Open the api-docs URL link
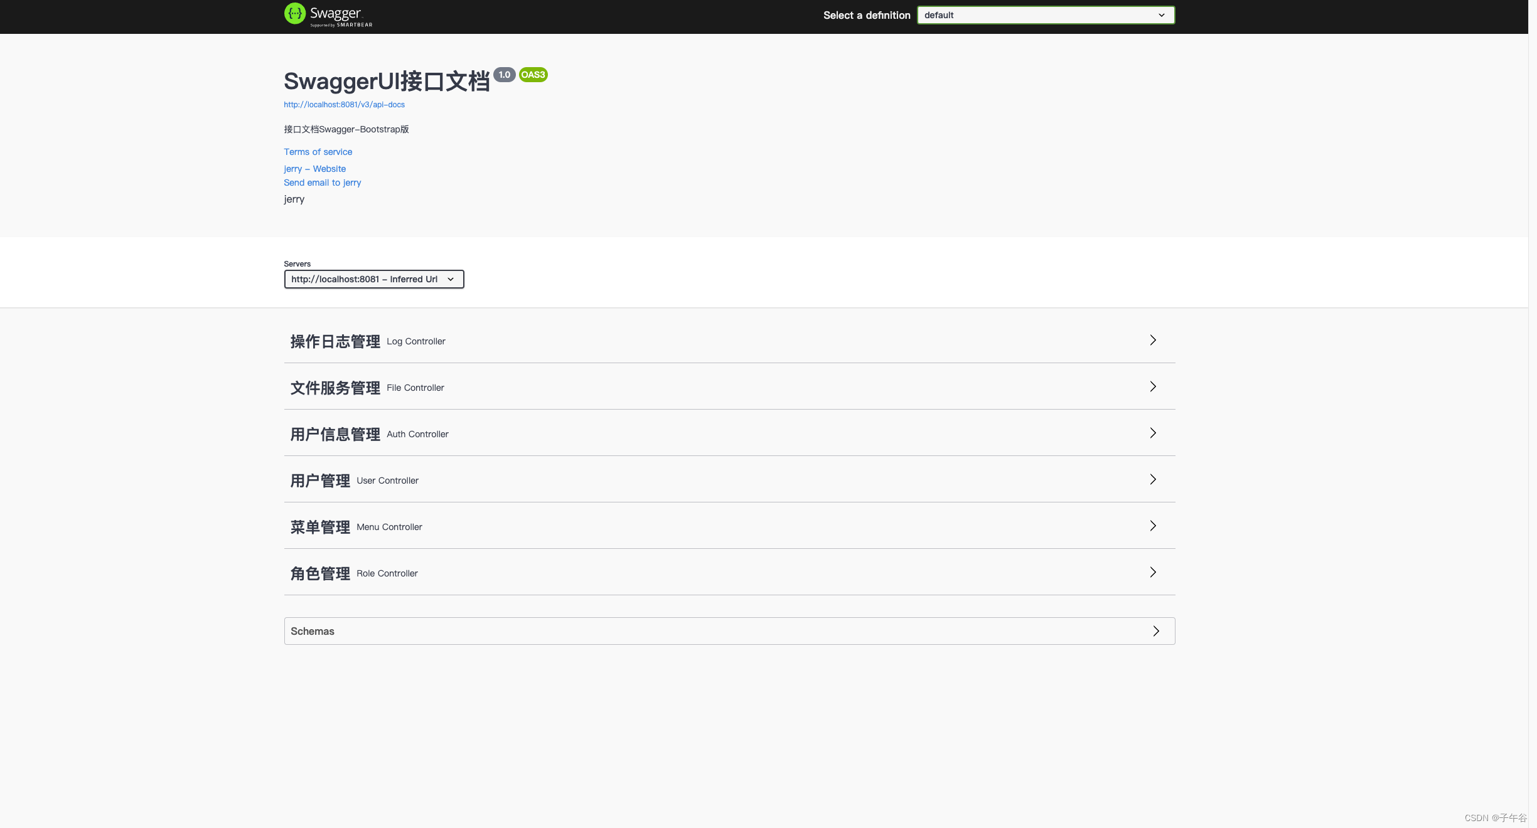Viewport: 1537px width, 828px height. click(344, 105)
